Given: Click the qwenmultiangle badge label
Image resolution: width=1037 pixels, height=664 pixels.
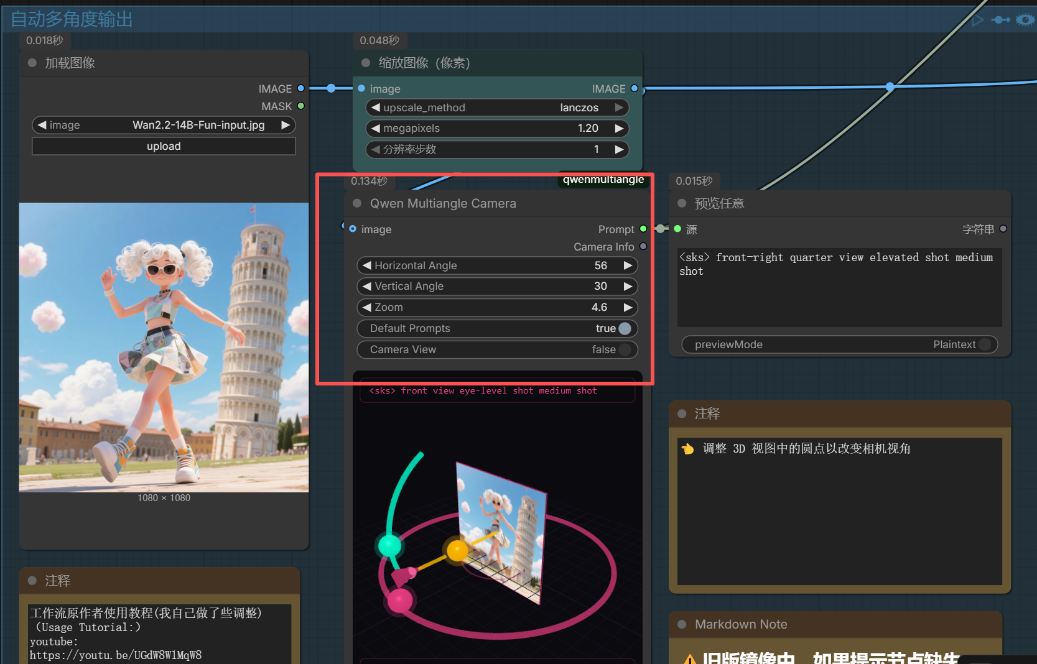Looking at the screenshot, I should click(x=603, y=180).
